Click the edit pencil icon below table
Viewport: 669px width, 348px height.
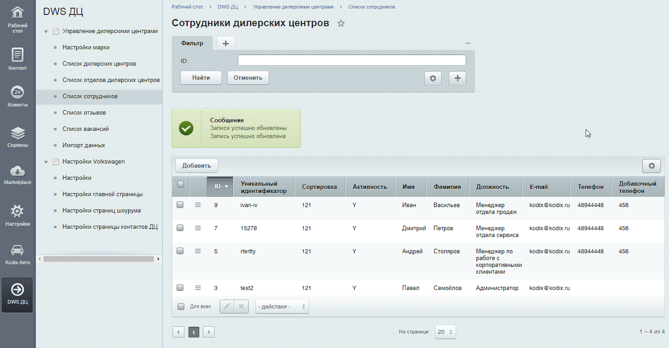227,307
